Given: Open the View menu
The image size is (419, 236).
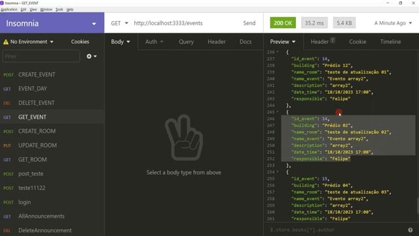Looking at the screenshot, I should (x=33, y=9).
